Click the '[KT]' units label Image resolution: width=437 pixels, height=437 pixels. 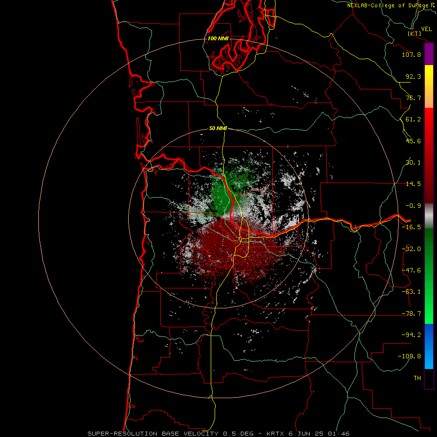click(415, 34)
